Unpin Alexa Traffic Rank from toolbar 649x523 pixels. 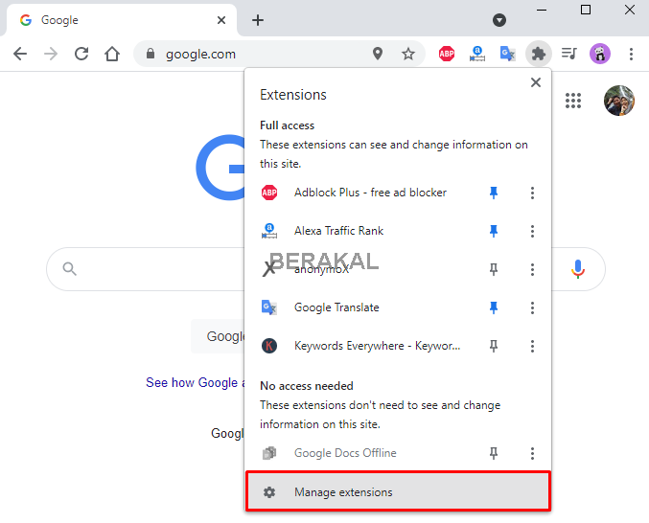point(494,231)
